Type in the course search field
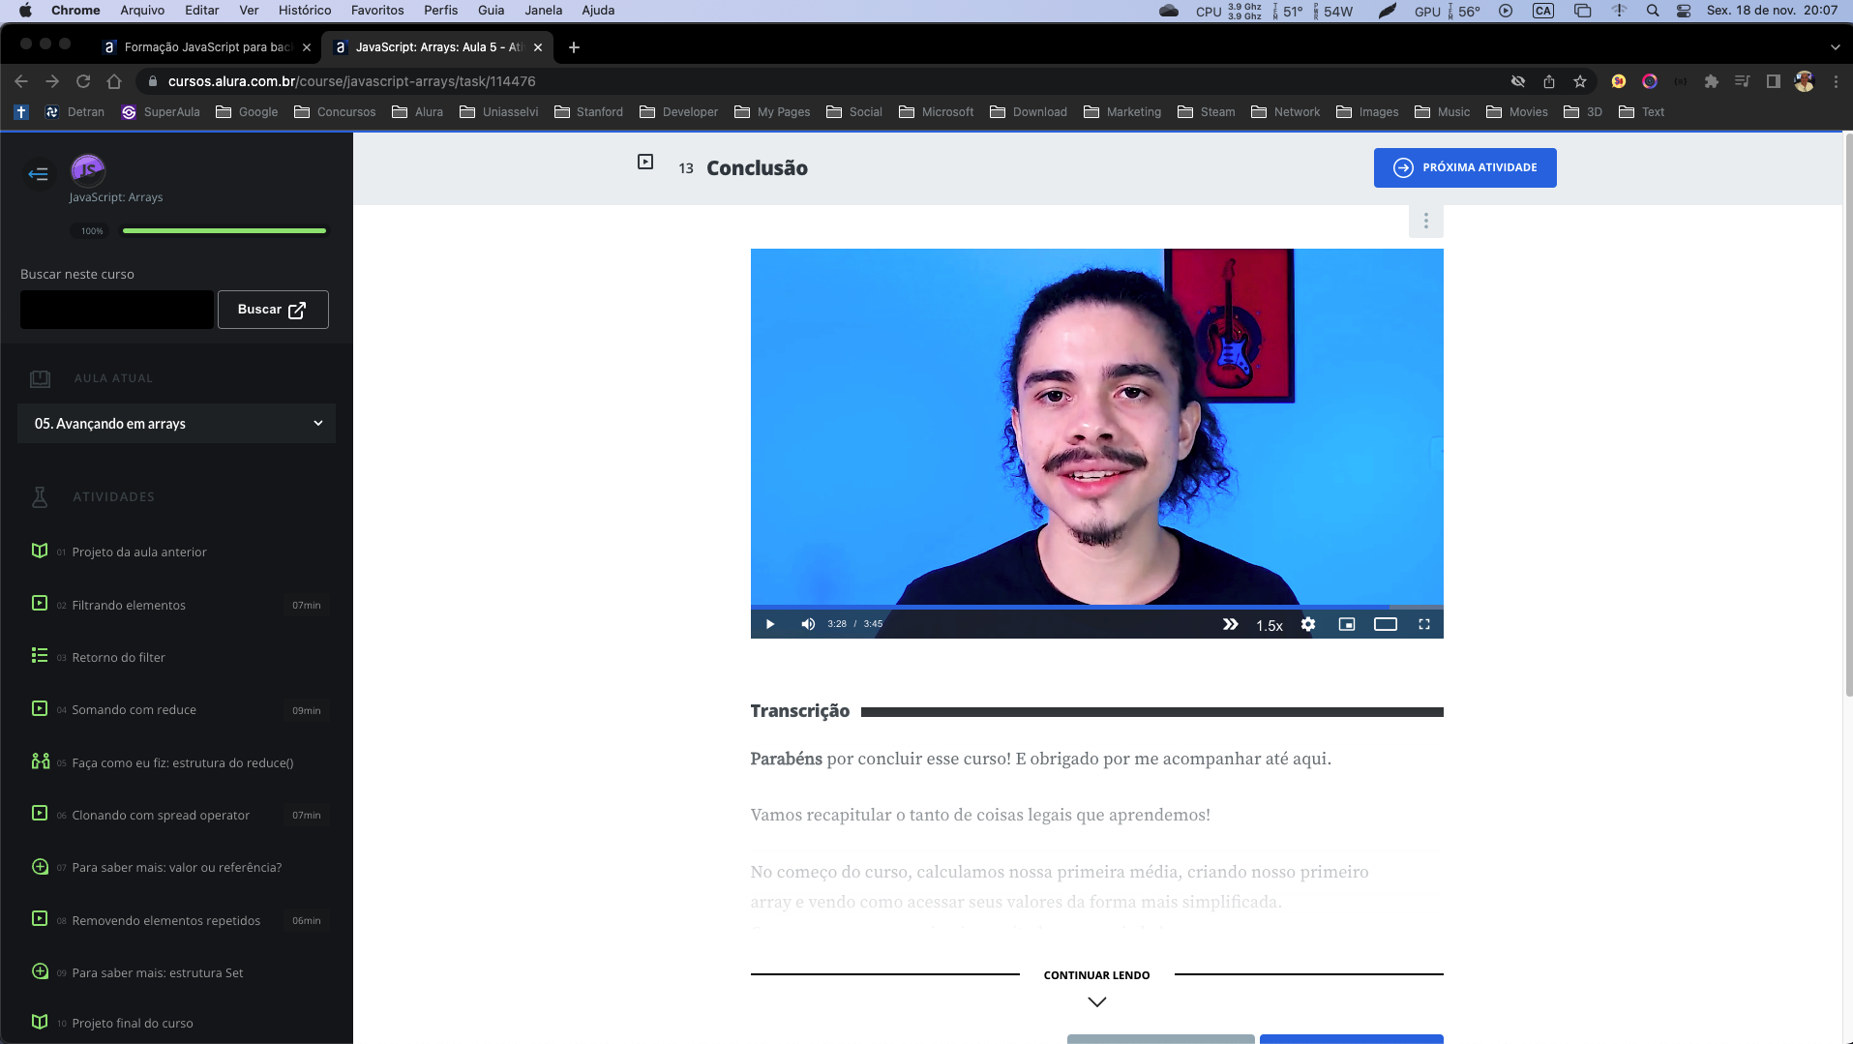Screen dimensions: 1853x1044 point(117,310)
